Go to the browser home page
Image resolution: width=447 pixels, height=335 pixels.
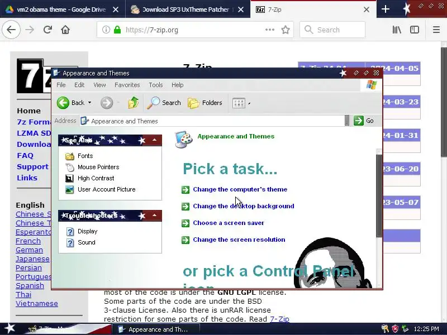click(x=65, y=30)
